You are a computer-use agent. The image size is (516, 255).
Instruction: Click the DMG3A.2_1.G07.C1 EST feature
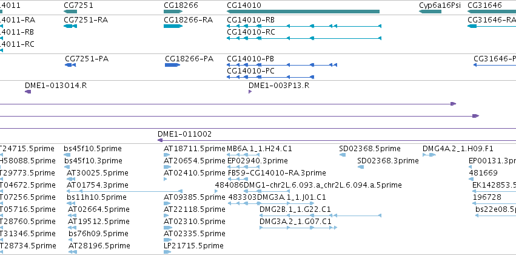pos(298,228)
